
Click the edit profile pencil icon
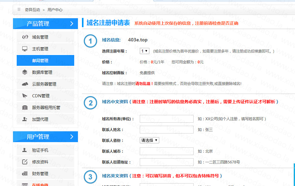tap(25, 162)
